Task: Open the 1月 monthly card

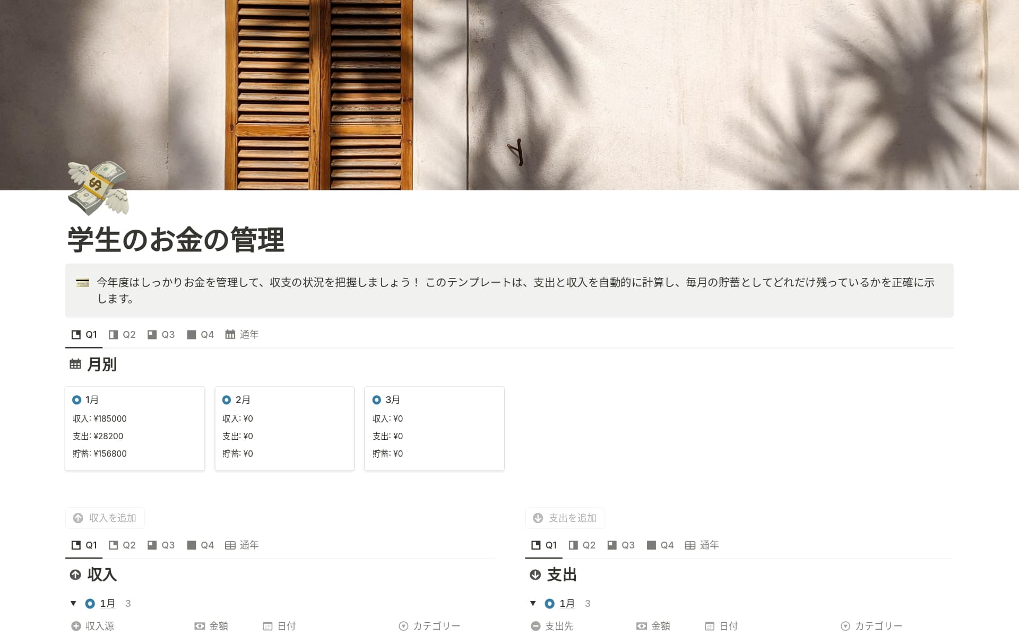Action: point(135,429)
